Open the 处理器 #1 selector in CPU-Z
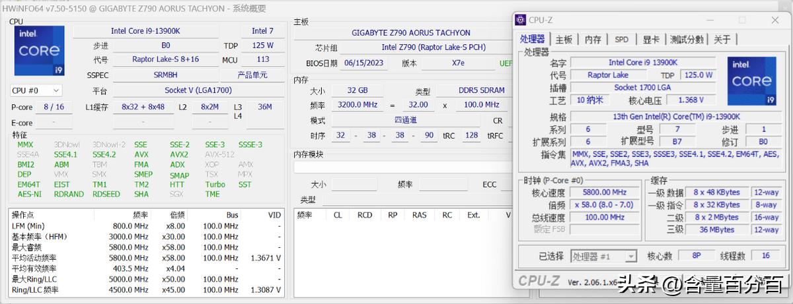This screenshot has width=793, height=304. [603, 256]
